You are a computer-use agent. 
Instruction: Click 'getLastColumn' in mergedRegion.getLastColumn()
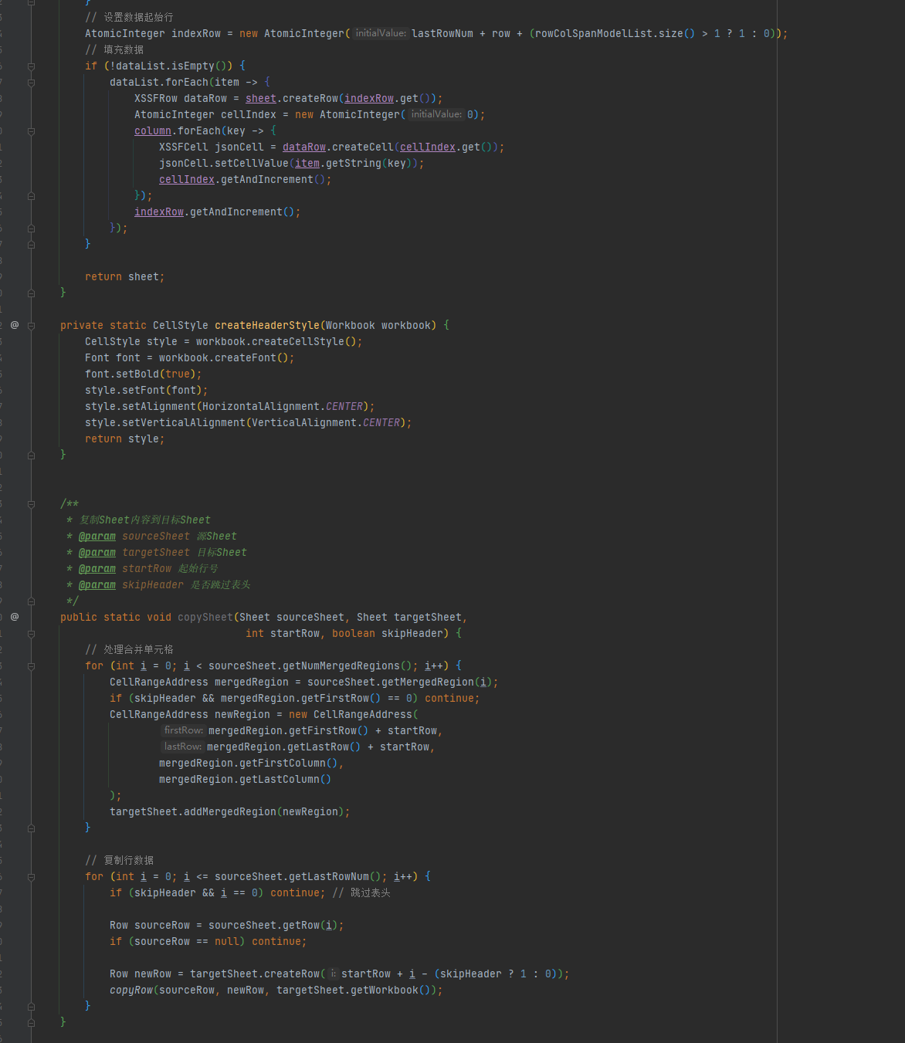pyautogui.click(x=280, y=780)
